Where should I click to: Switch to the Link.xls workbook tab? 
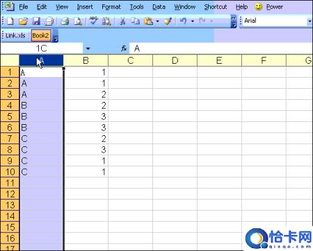coord(15,35)
